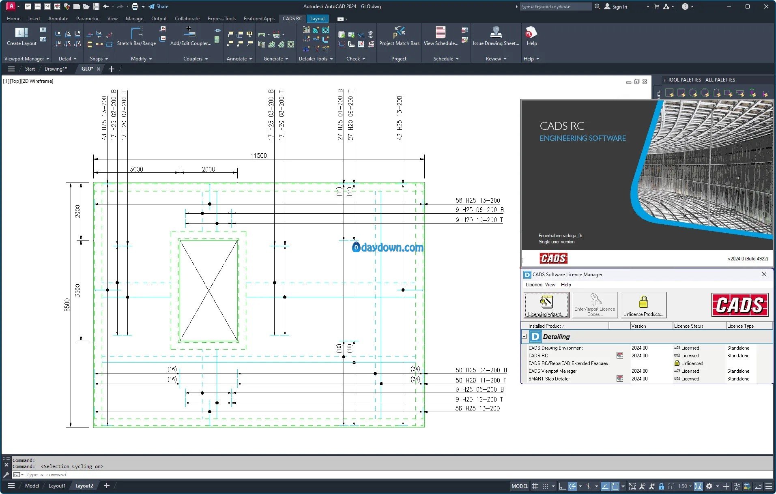Screen dimensions: 776x494
Task: Open the AutoCAD application menu (red A)
Action: coord(11,6)
